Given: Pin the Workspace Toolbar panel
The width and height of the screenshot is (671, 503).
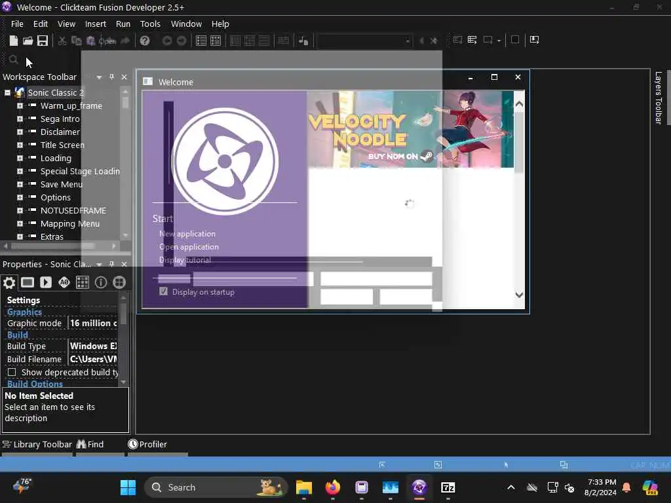Looking at the screenshot, I should click(x=111, y=77).
